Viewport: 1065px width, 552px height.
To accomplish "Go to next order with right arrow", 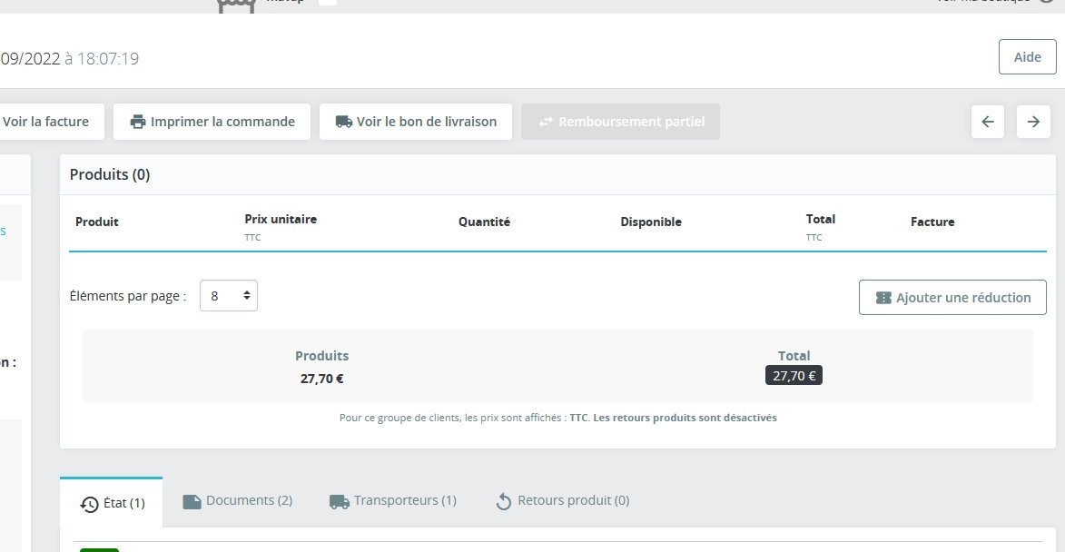I will tap(1033, 122).
